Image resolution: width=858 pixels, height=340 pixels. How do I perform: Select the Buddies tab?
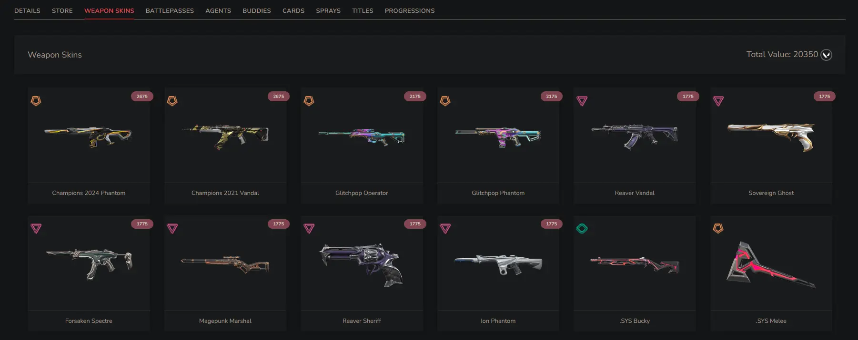pos(257,10)
